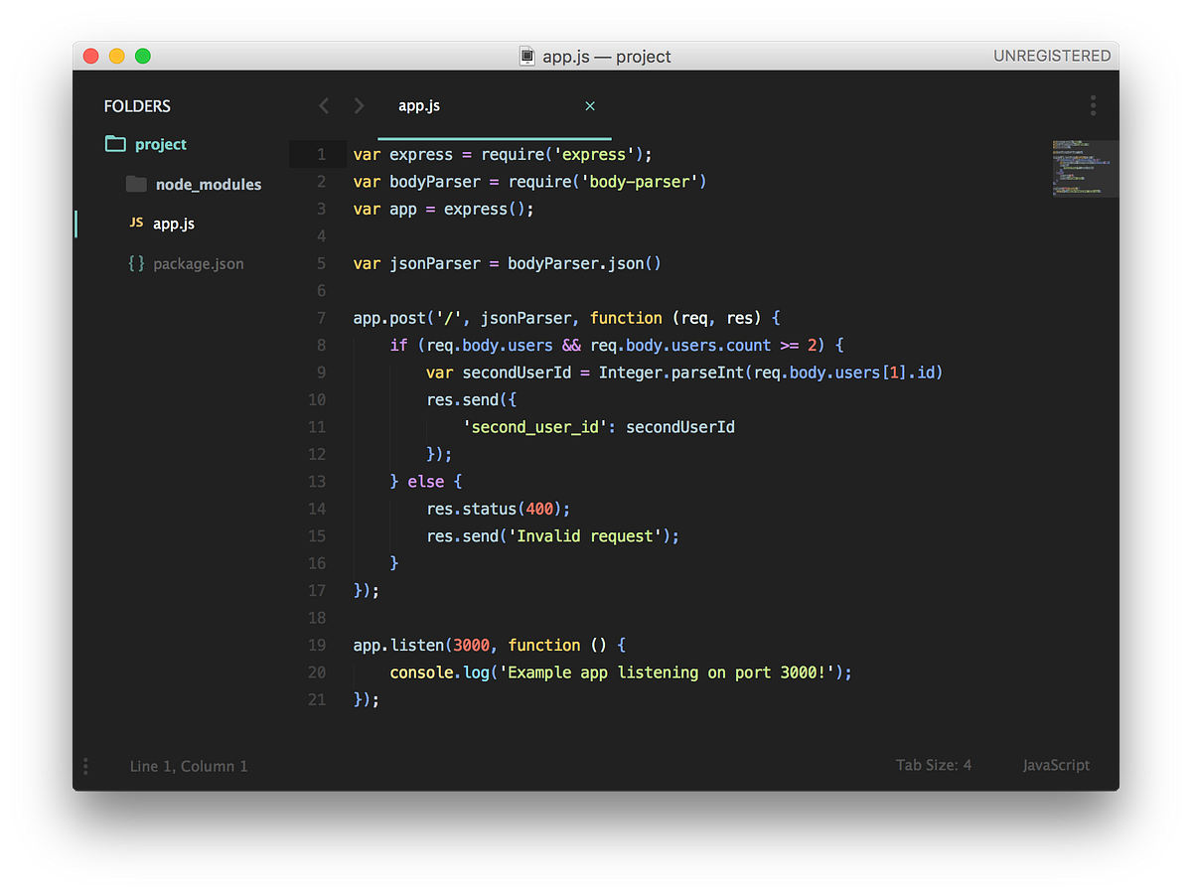Click app.listen on line 19

[x=398, y=645]
